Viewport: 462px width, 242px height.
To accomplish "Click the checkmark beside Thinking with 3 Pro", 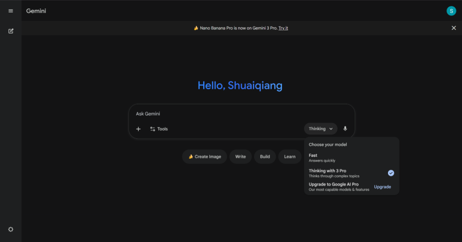I will click(391, 173).
